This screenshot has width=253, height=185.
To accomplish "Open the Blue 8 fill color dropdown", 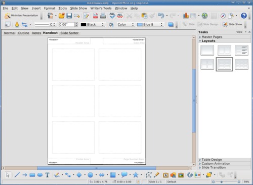I will pos(150,25).
